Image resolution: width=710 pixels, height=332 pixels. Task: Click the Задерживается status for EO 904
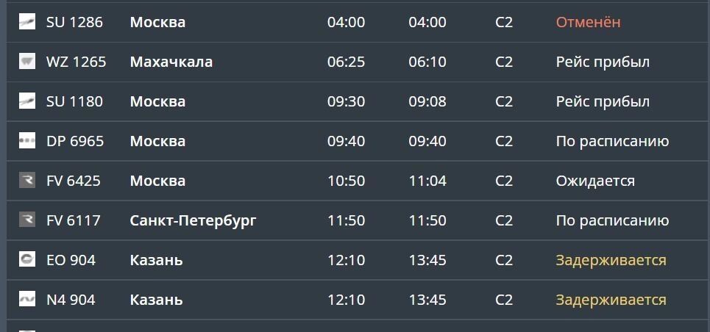pyautogui.click(x=611, y=260)
